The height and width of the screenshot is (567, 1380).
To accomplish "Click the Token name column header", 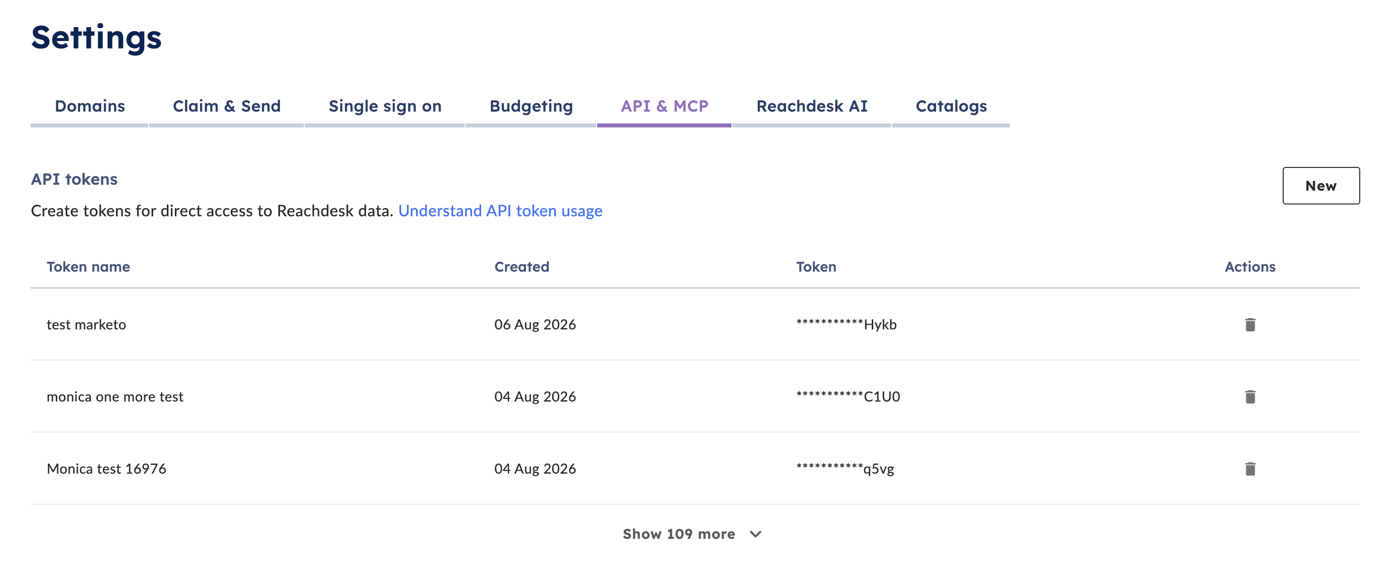I will point(88,266).
